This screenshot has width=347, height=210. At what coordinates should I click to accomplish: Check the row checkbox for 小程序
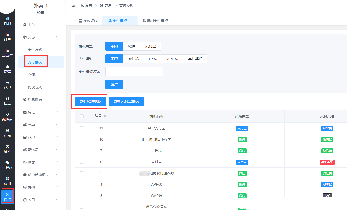coord(81,151)
